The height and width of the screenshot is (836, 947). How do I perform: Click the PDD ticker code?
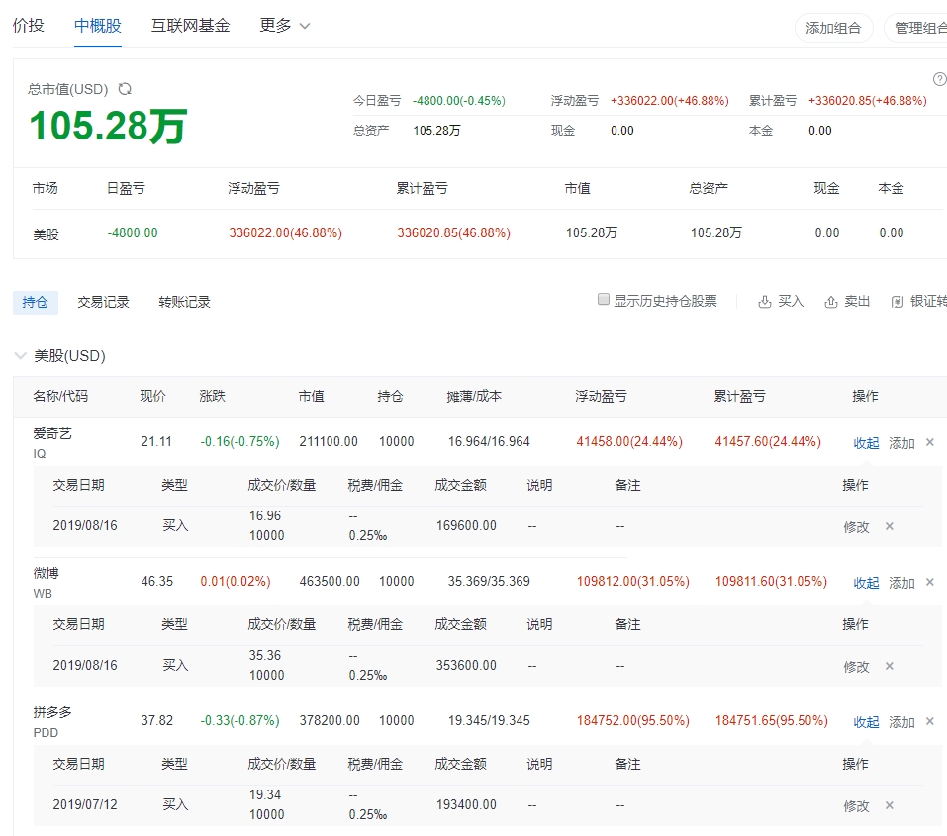pos(46,733)
